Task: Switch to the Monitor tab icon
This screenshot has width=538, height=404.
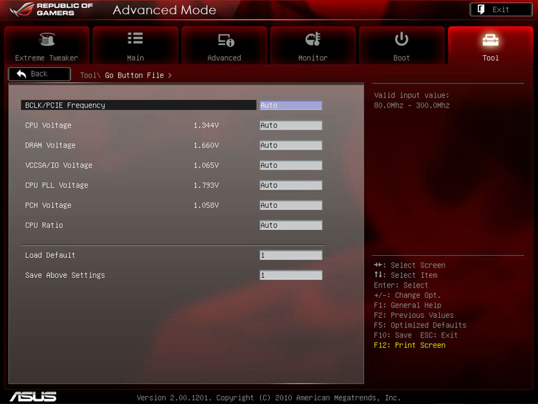Action: [x=312, y=40]
